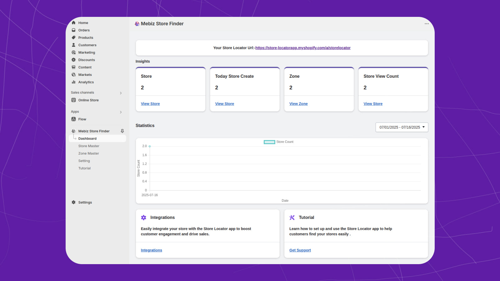Click the Products tag icon

[x=74, y=37]
